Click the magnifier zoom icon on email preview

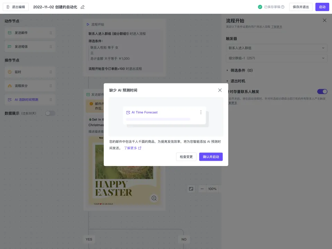pos(154,198)
